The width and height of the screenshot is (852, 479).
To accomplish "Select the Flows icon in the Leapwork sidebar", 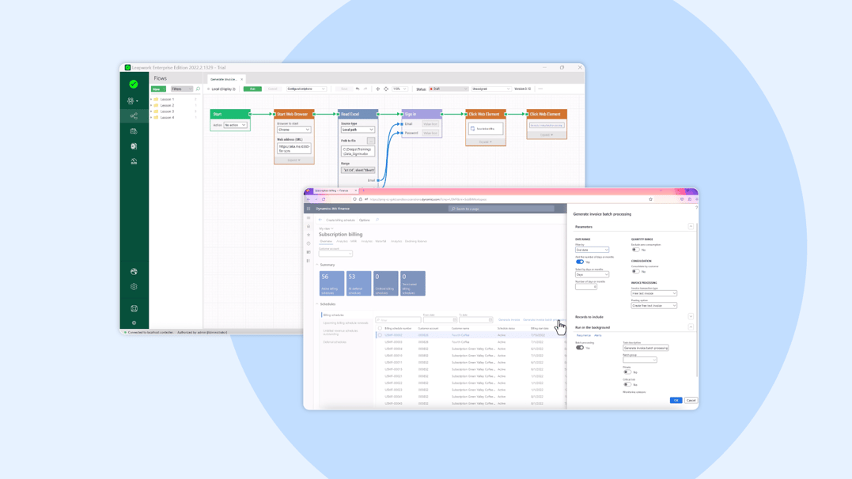I will tap(134, 117).
